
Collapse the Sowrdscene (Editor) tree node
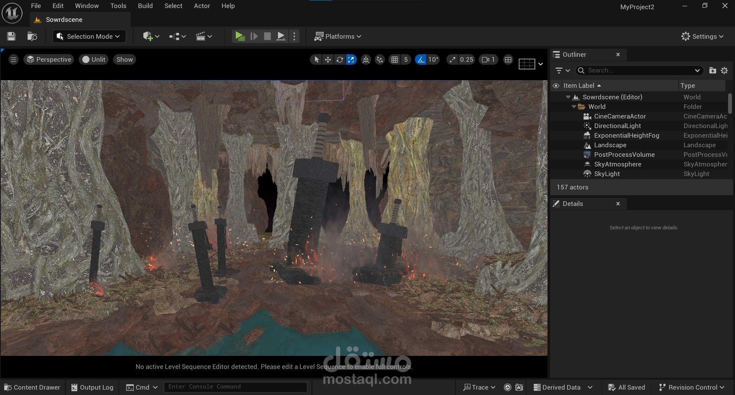click(x=568, y=97)
